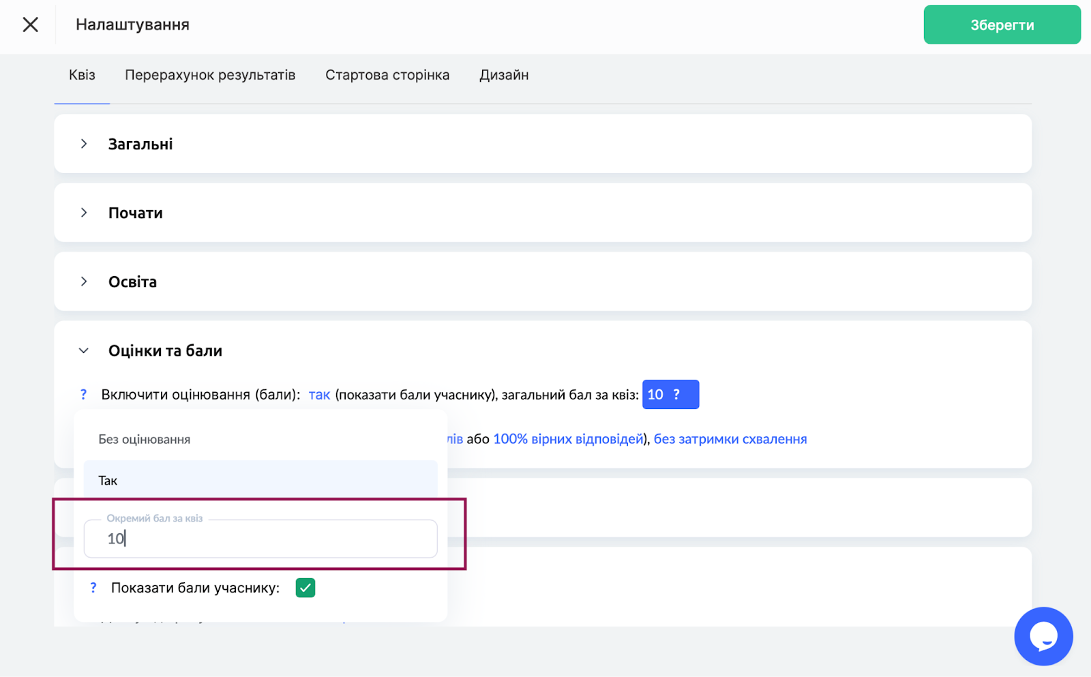Image resolution: width=1091 pixels, height=677 pixels.
Task: Toggle Показати бали учаснику checkbox
Action: tap(305, 588)
